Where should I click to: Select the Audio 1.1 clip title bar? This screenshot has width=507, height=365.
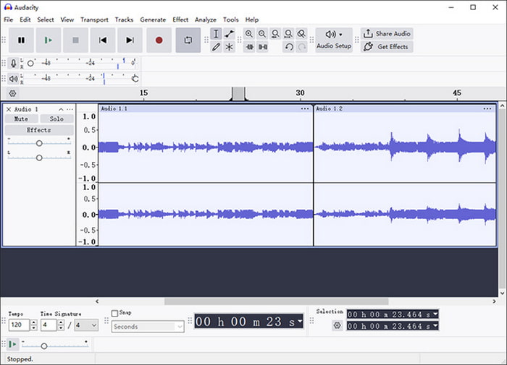pos(206,108)
